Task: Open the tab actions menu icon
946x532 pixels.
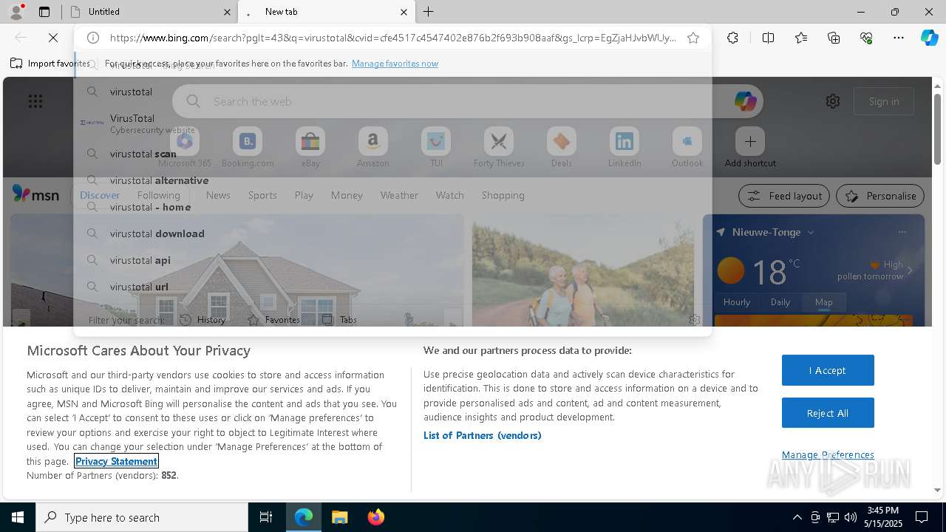Action: [x=44, y=12]
